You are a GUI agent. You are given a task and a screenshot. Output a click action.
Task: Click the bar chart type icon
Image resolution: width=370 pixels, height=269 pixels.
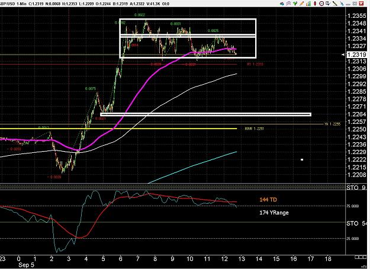[308, 4]
